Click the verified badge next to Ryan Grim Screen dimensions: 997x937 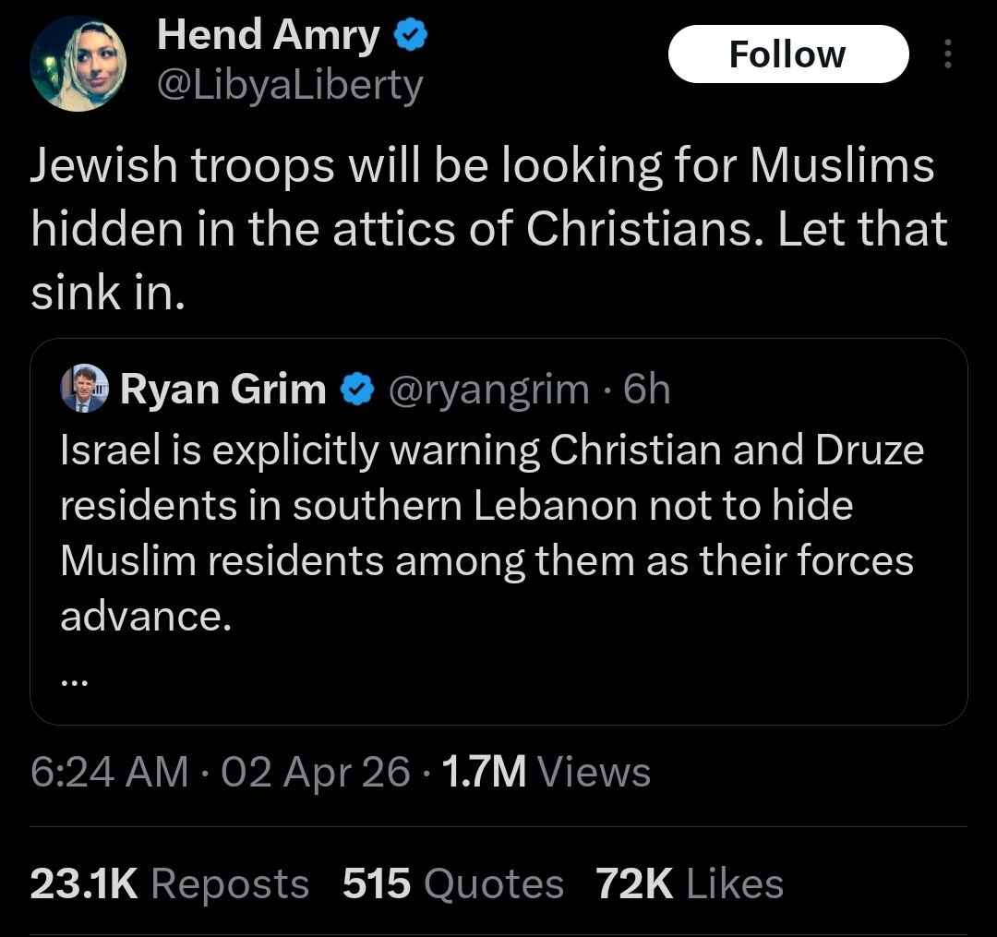tap(355, 390)
